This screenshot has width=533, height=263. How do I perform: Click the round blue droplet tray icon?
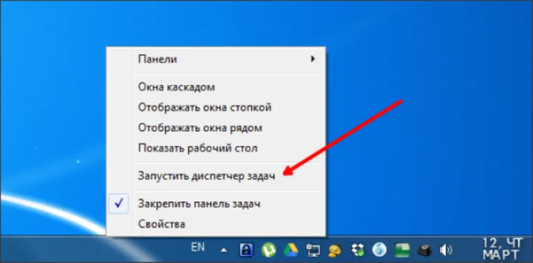coord(379,250)
